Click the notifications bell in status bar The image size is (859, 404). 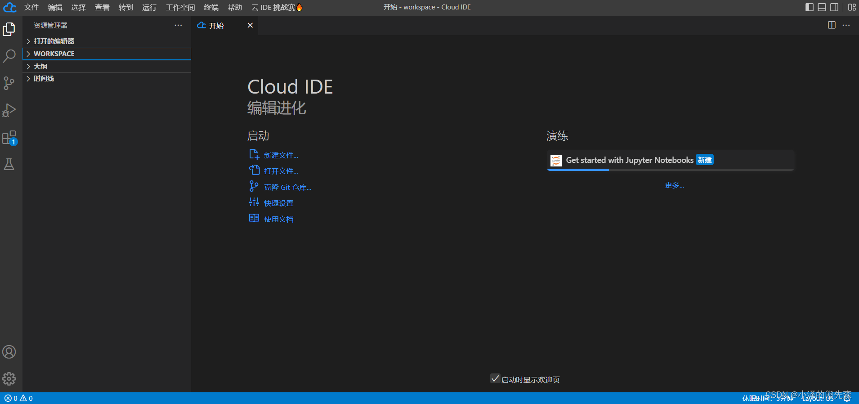[x=847, y=398]
